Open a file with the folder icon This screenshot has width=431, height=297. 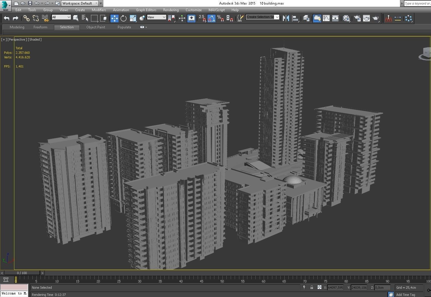[x=23, y=3]
